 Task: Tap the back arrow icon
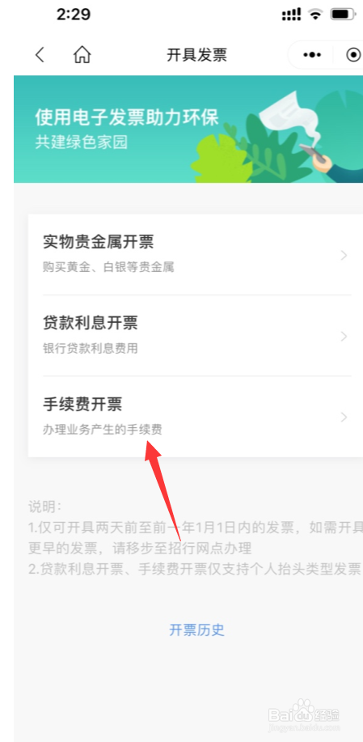point(40,55)
